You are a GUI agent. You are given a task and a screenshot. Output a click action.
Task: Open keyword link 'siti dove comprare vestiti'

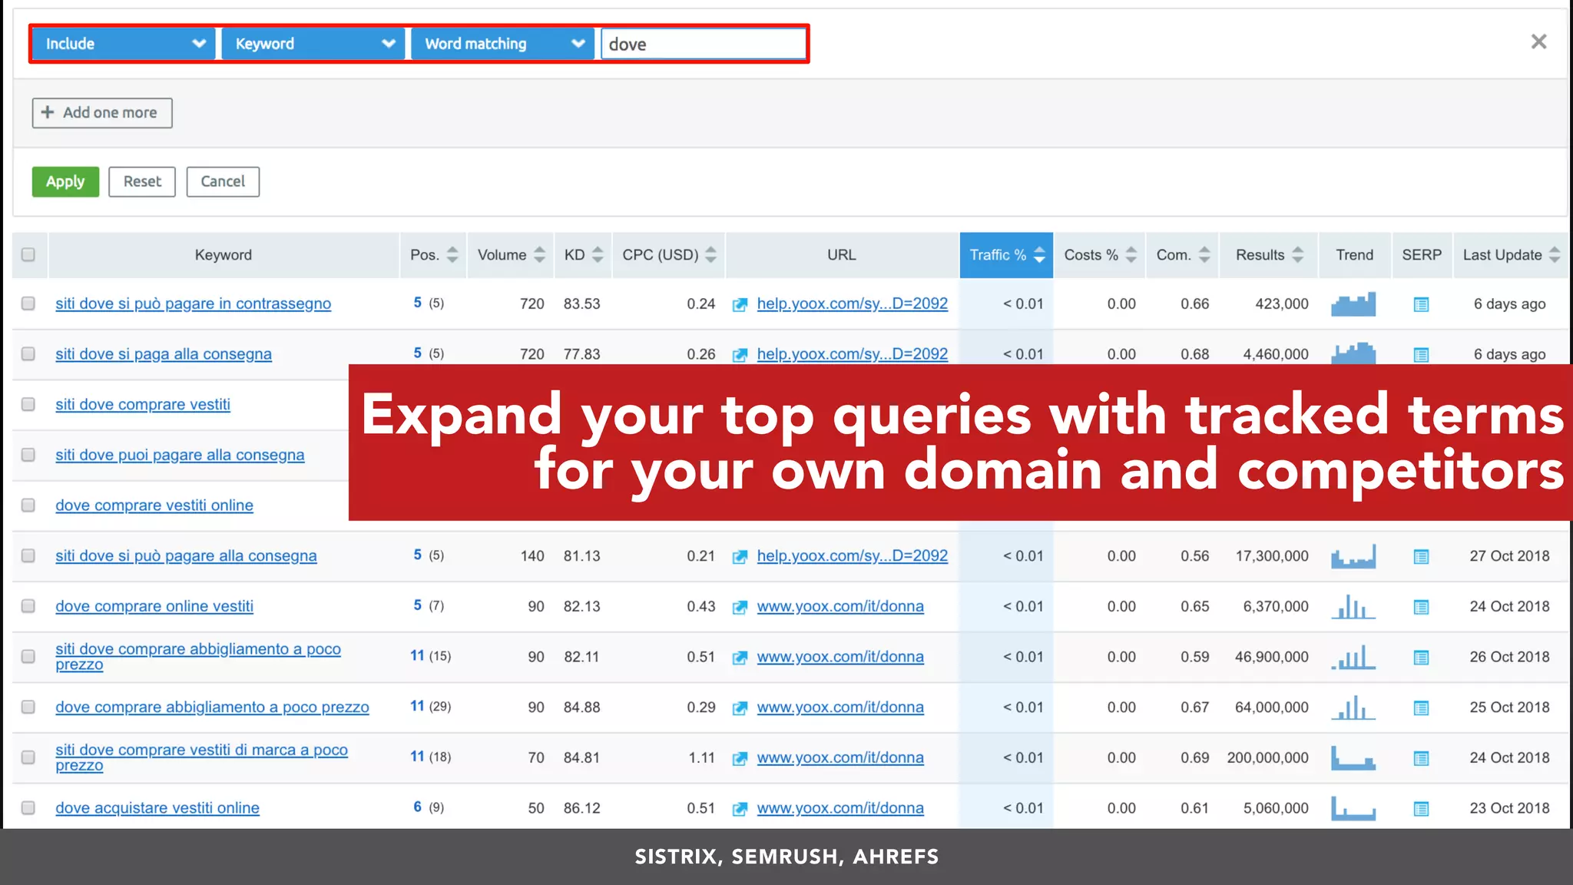143,405
